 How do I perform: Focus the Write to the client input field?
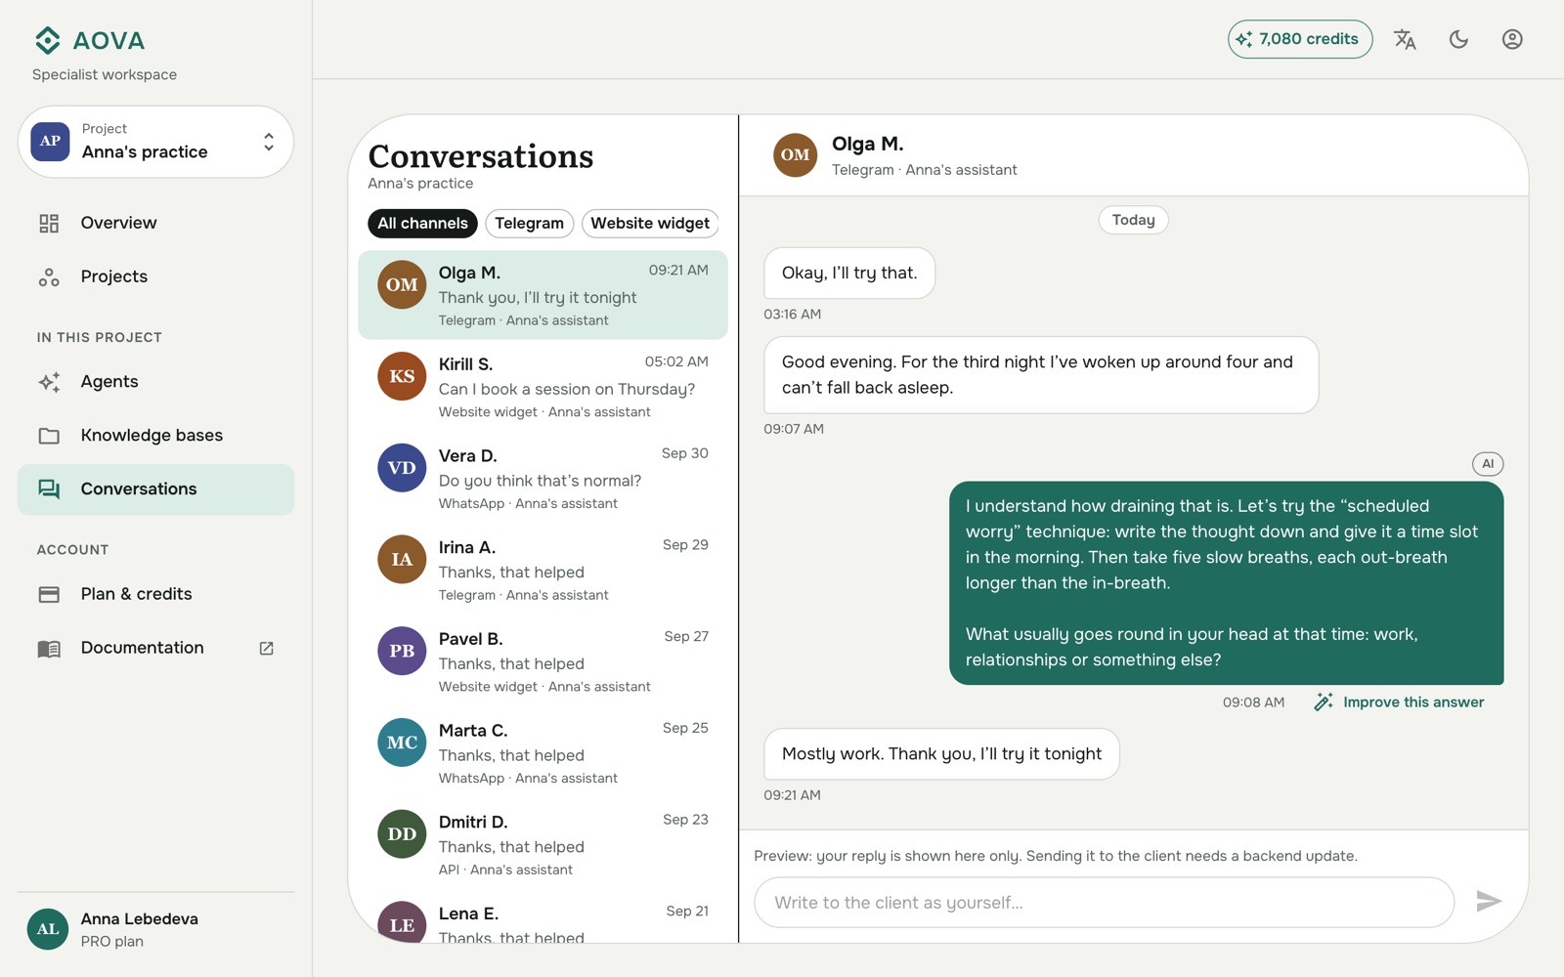click(x=1104, y=903)
